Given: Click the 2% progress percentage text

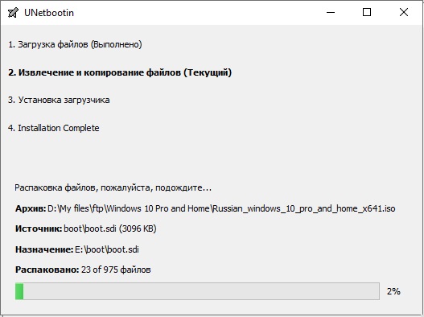Looking at the screenshot, I should 393,291.
